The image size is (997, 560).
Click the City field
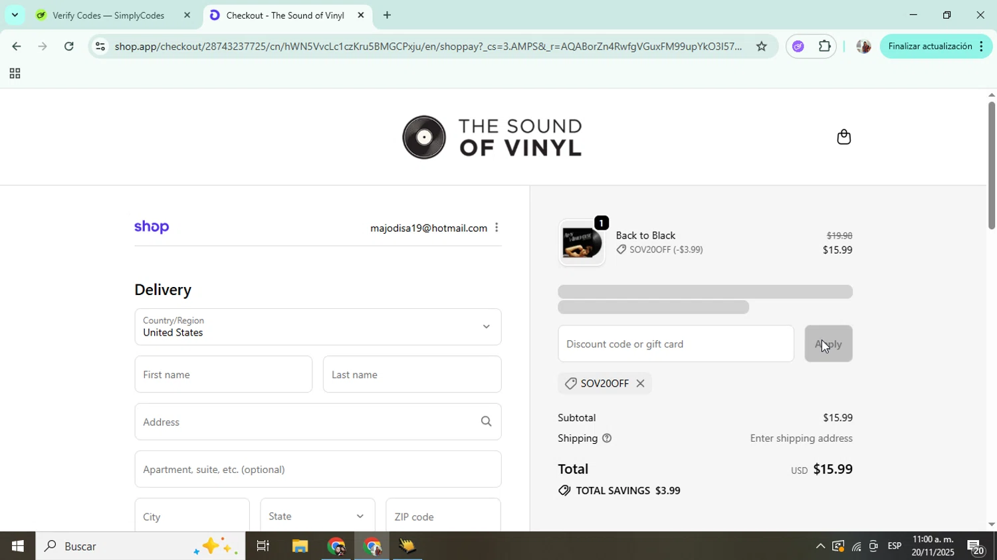click(x=192, y=516)
